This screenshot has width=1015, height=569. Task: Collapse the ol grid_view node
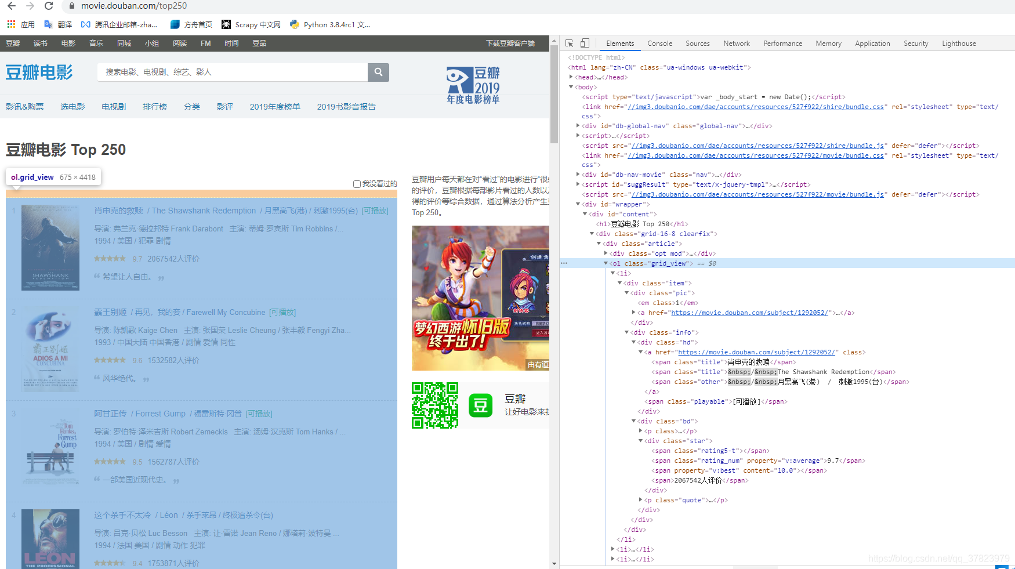point(606,263)
